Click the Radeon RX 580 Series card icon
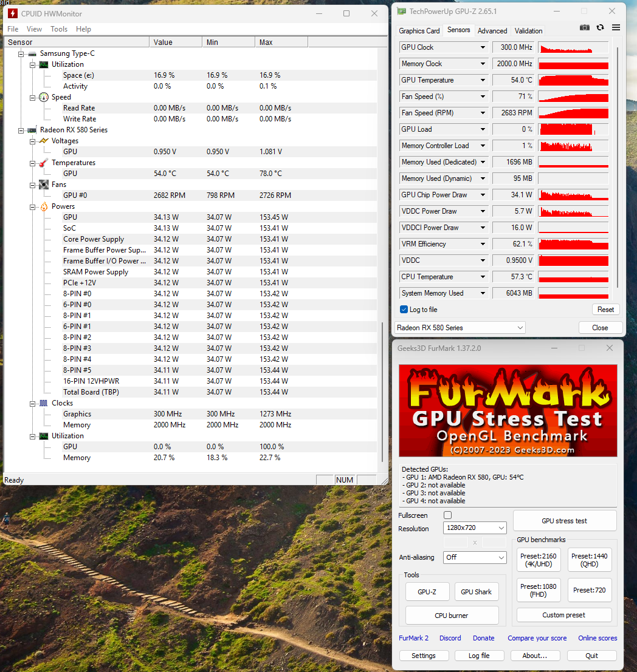The height and width of the screenshot is (672, 637). tap(32, 131)
